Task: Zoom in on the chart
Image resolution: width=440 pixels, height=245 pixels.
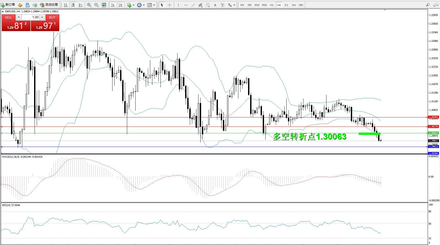Action: pyautogui.click(x=89, y=5)
